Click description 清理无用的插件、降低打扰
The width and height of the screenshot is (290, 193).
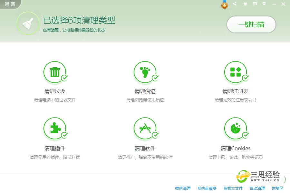(x=55, y=157)
